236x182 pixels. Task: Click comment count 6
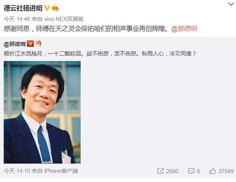(x=198, y=171)
